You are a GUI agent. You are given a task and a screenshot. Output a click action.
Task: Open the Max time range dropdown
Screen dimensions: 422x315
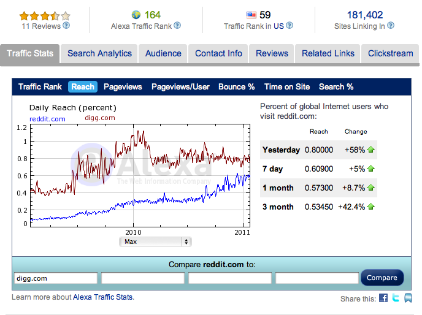click(x=155, y=241)
